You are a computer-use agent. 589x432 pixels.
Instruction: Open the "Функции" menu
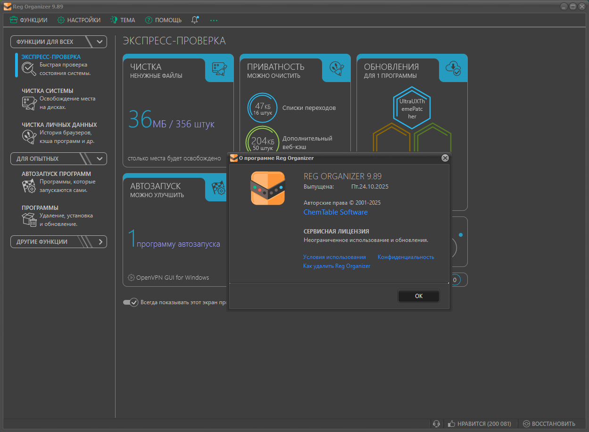click(29, 20)
